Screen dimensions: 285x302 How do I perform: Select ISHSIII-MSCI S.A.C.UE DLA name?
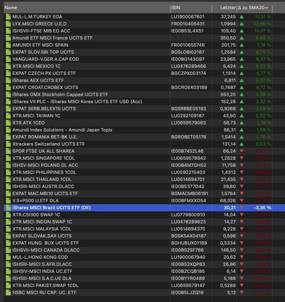pyautogui.click(x=42, y=279)
